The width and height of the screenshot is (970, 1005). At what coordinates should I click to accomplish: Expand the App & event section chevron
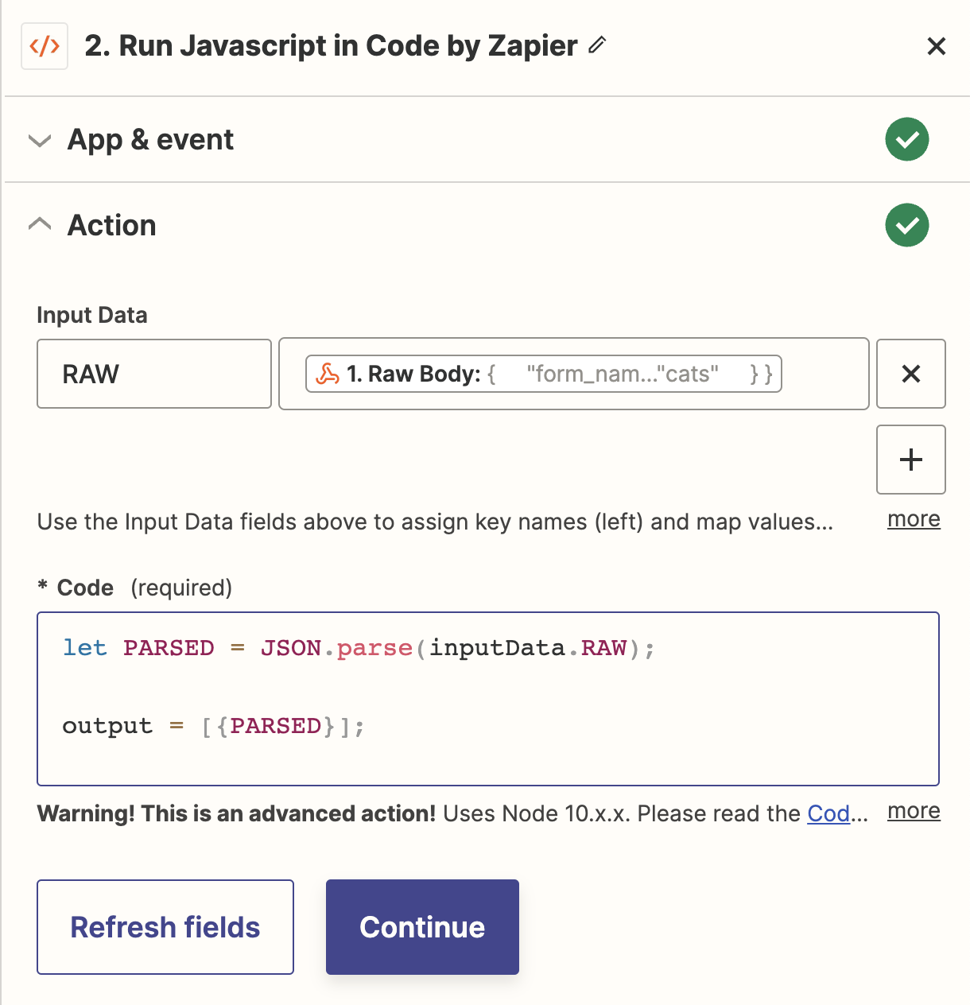[40, 141]
